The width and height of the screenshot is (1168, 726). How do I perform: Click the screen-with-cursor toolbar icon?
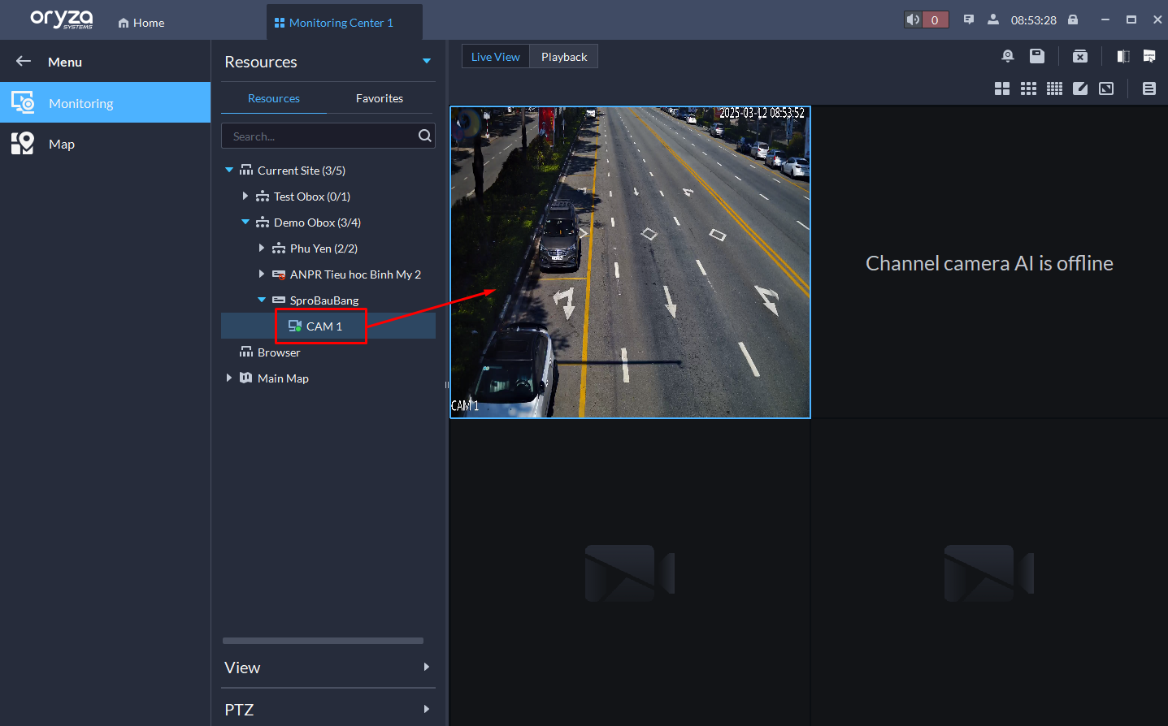tap(1149, 56)
